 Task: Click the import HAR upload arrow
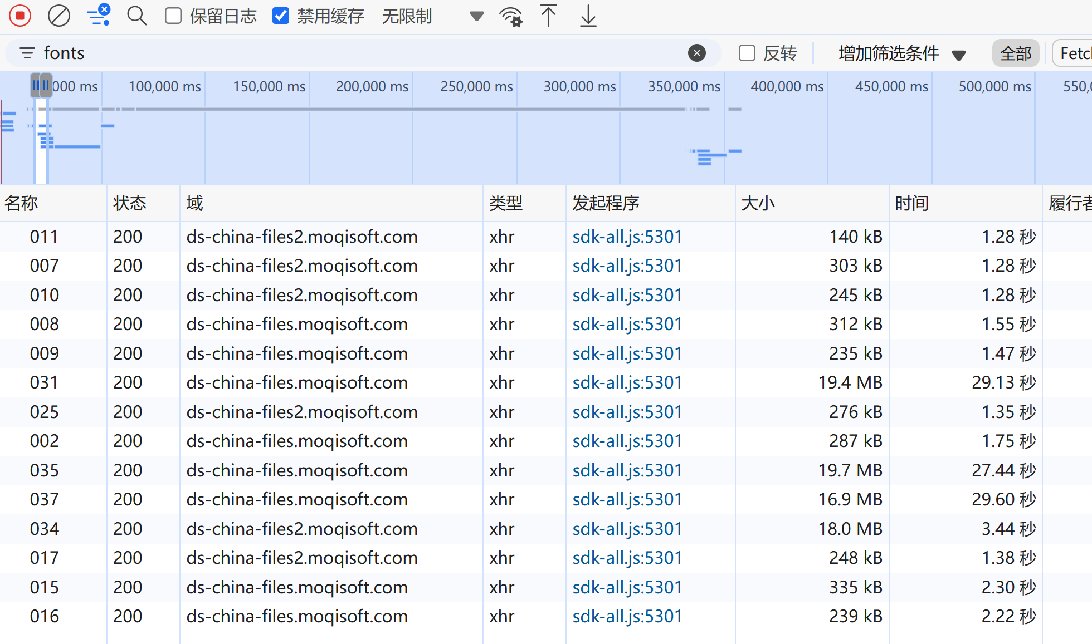(x=548, y=16)
